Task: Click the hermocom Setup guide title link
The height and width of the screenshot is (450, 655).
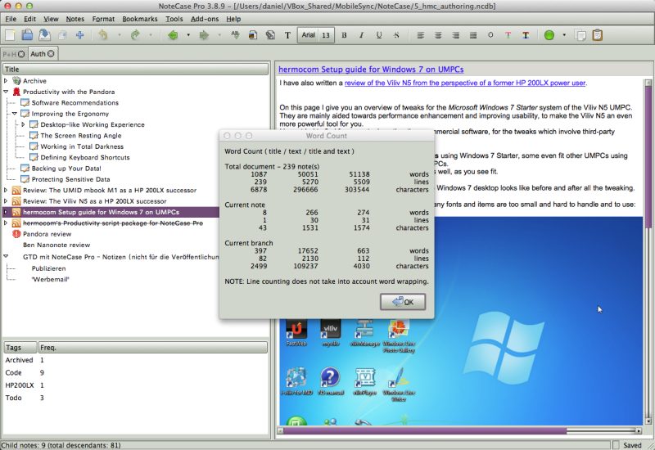Action: click(371, 70)
